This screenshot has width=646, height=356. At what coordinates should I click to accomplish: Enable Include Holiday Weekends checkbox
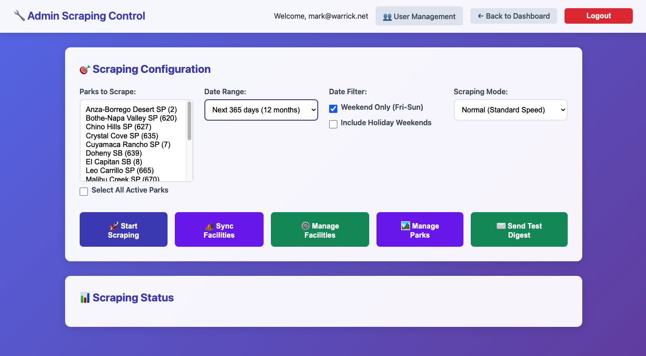coord(333,124)
